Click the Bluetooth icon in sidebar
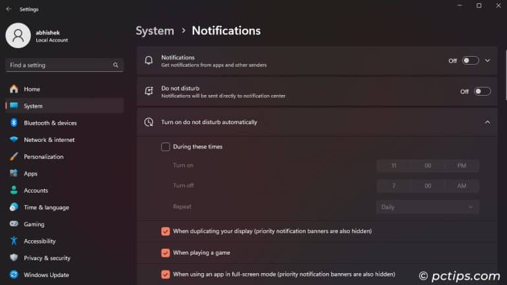The width and height of the screenshot is (507, 285). (x=14, y=123)
